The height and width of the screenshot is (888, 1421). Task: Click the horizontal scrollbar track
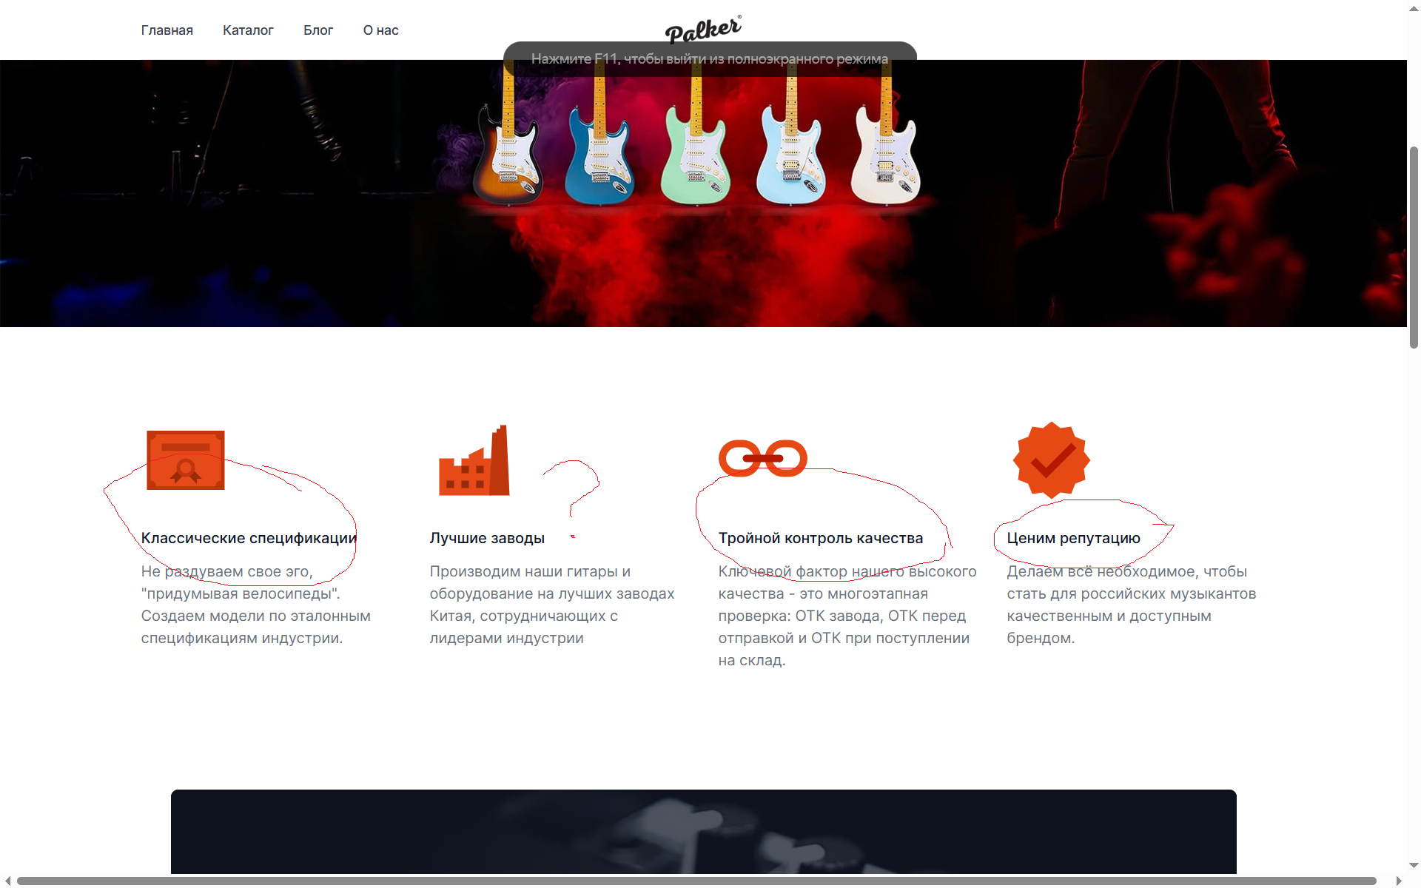703,881
